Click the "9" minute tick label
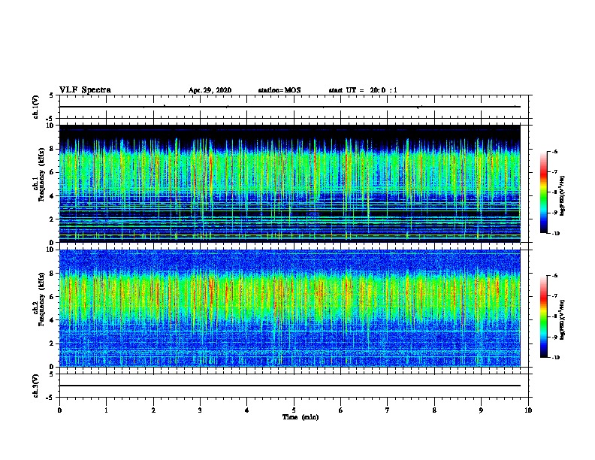Viewport: 595px width, 460px height. (x=481, y=410)
